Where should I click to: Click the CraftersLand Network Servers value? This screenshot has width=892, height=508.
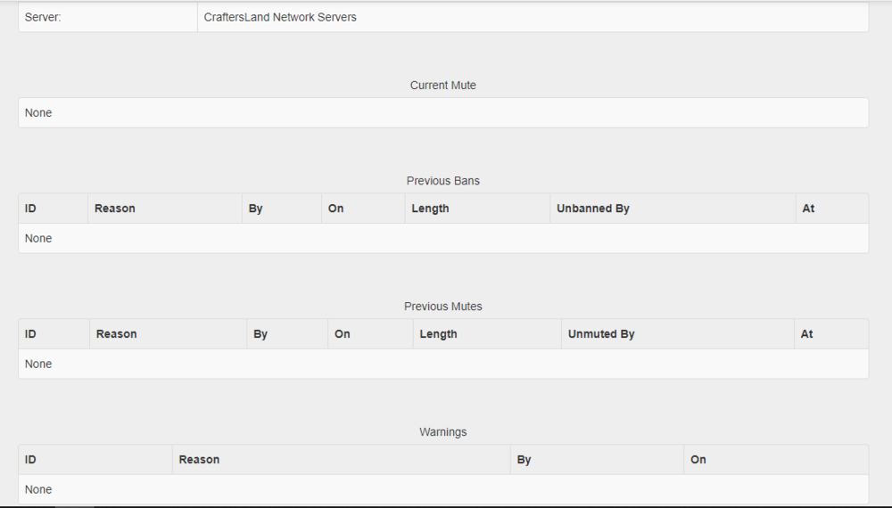280,17
